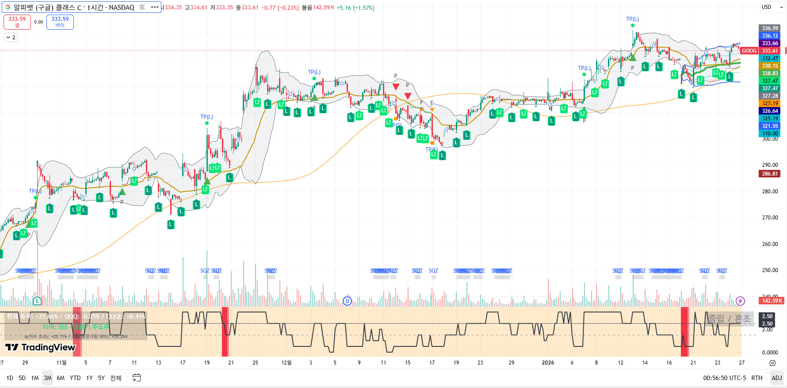Click the TP(S) label below the mid-chart low
The height and width of the screenshot is (388, 787).
click(x=432, y=150)
